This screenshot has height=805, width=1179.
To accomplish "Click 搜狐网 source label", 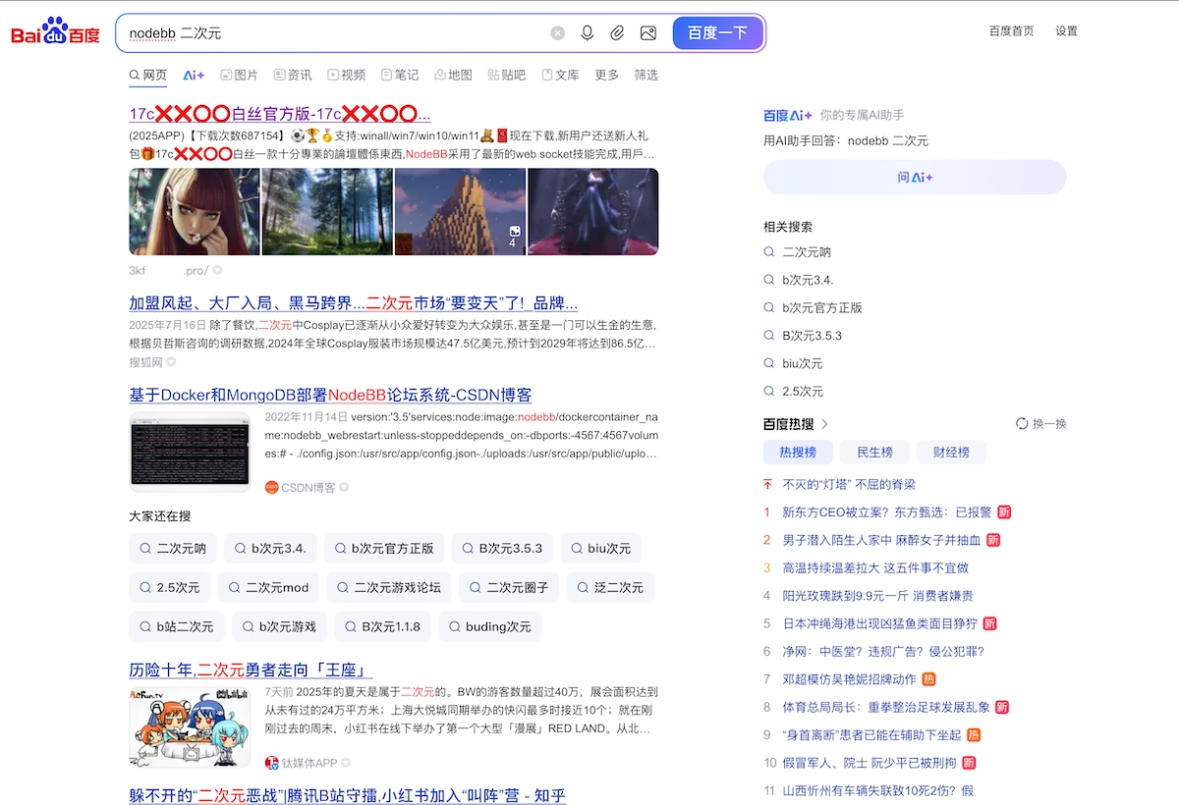I will click(x=145, y=362).
